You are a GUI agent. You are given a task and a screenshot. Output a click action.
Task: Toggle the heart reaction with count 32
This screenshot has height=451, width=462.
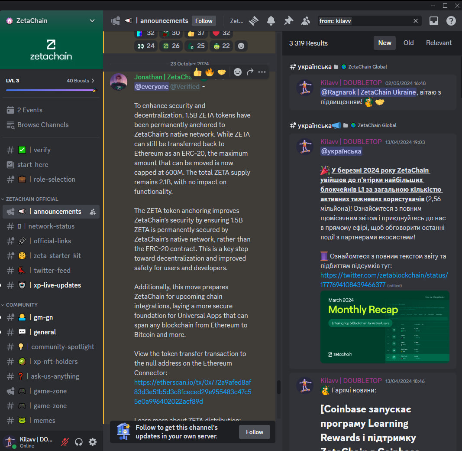click(221, 33)
